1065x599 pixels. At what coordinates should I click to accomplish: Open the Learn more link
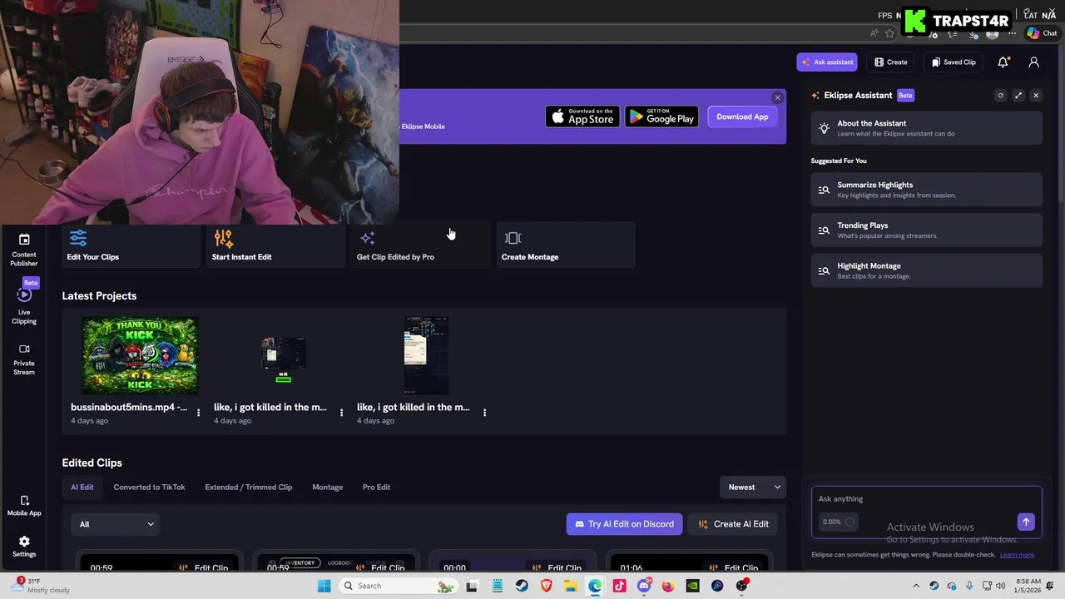coord(1017,555)
